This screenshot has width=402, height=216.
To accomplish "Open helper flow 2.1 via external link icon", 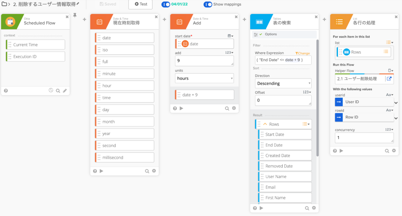I will (x=389, y=79).
